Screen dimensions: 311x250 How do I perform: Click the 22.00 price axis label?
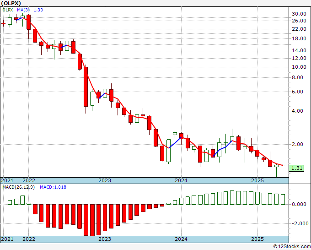click(x=299, y=29)
